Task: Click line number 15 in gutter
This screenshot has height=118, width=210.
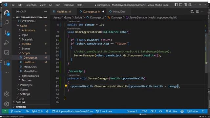Action: pos(57,55)
